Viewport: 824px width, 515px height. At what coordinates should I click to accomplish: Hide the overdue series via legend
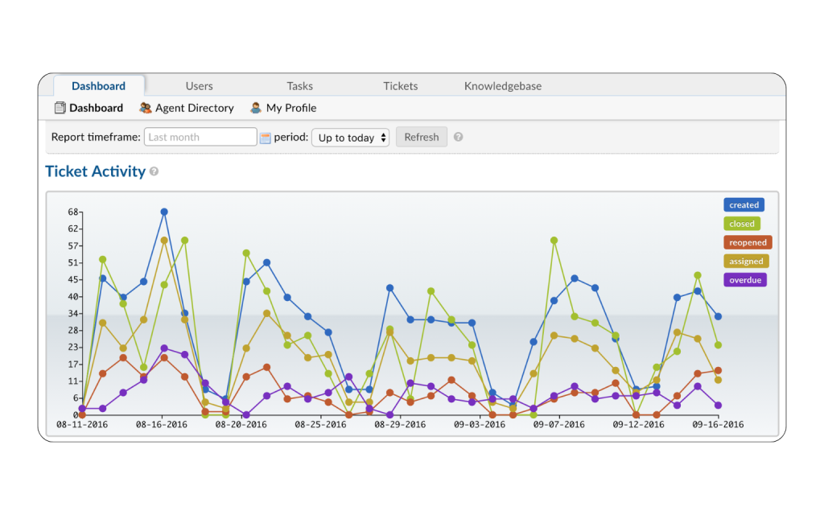744,280
